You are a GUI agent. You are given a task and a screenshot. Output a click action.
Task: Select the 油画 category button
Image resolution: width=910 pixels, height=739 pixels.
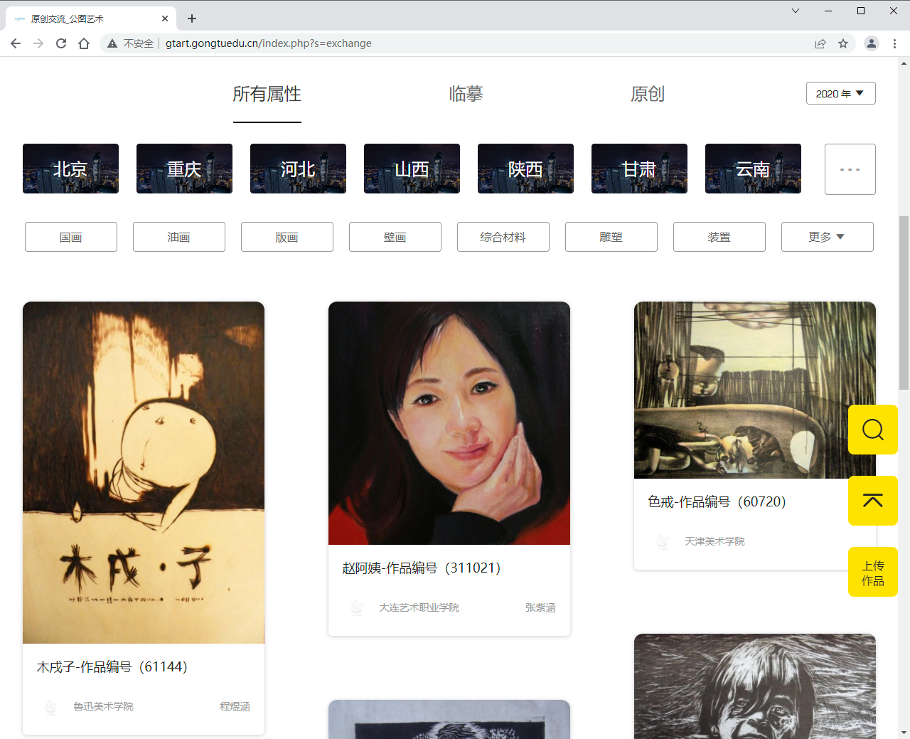click(179, 237)
